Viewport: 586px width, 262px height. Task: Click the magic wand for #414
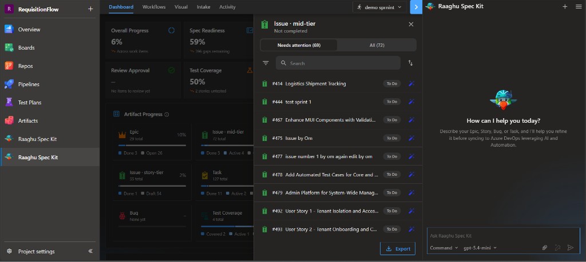pos(411,83)
